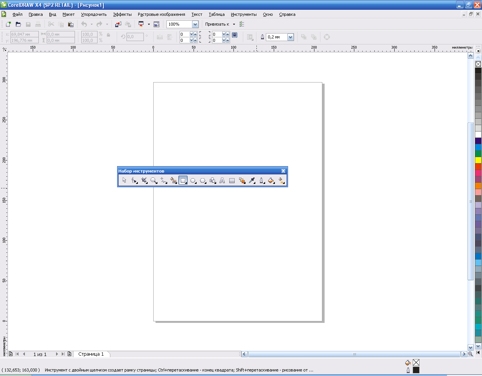
Task: Select the Interactive Blend tool in toolbox
Action: coord(242,180)
